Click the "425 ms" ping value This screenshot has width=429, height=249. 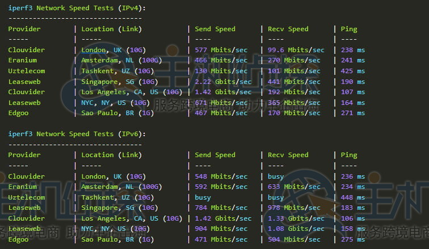[x=353, y=71]
